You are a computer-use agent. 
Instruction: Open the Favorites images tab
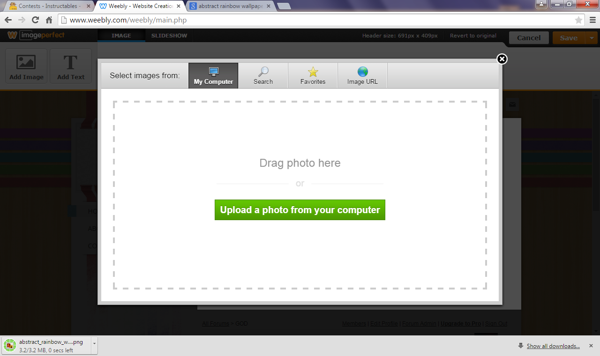(313, 76)
